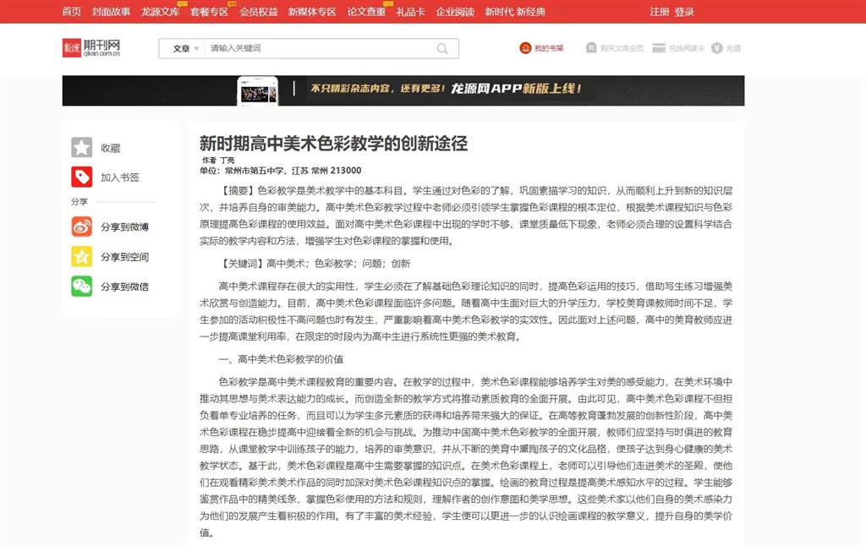Screen dimensions: 866x546
Task: Open 我的书架 bookshelf icon
Action: pyautogui.click(x=524, y=48)
